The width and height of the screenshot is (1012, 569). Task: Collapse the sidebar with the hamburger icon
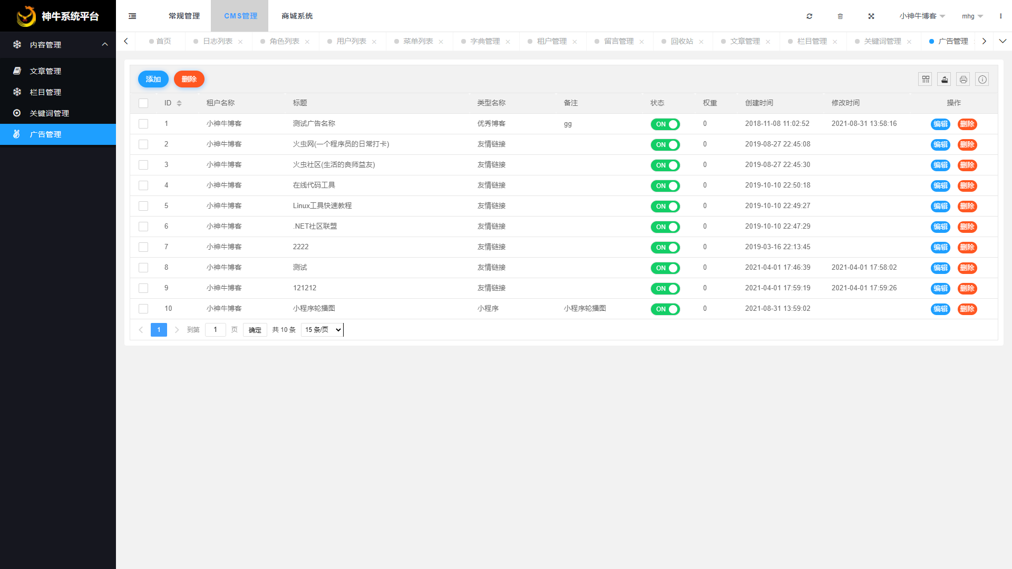pos(132,16)
